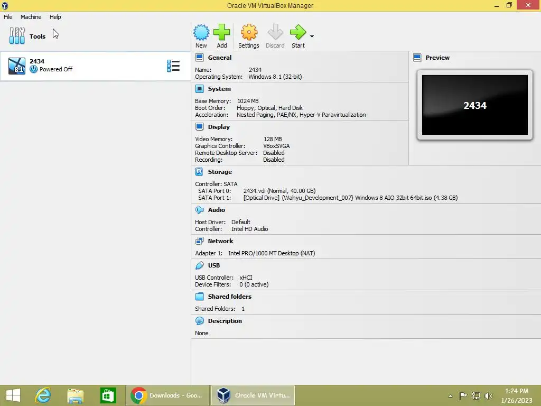
Task: Open the File menu
Action: [x=8, y=17]
